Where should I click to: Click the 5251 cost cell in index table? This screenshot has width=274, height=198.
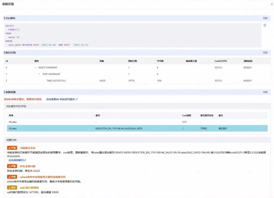point(184,122)
